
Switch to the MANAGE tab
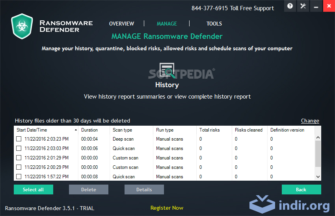pyautogui.click(x=167, y=24)
